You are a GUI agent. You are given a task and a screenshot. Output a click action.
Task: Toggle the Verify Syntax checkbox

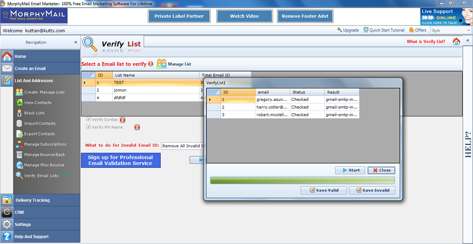[88, 119]
